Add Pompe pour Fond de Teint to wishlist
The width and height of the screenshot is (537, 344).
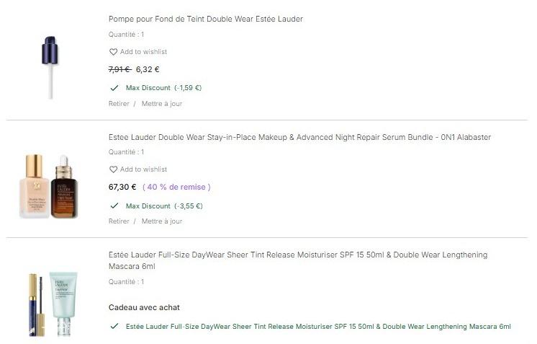click(x=143, y=52)
